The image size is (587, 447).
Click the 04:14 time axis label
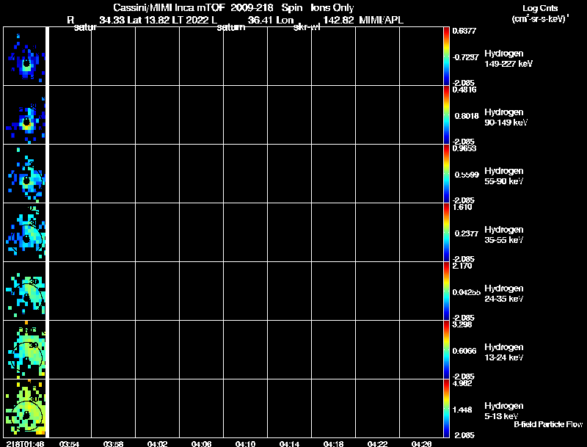(289, 444)
